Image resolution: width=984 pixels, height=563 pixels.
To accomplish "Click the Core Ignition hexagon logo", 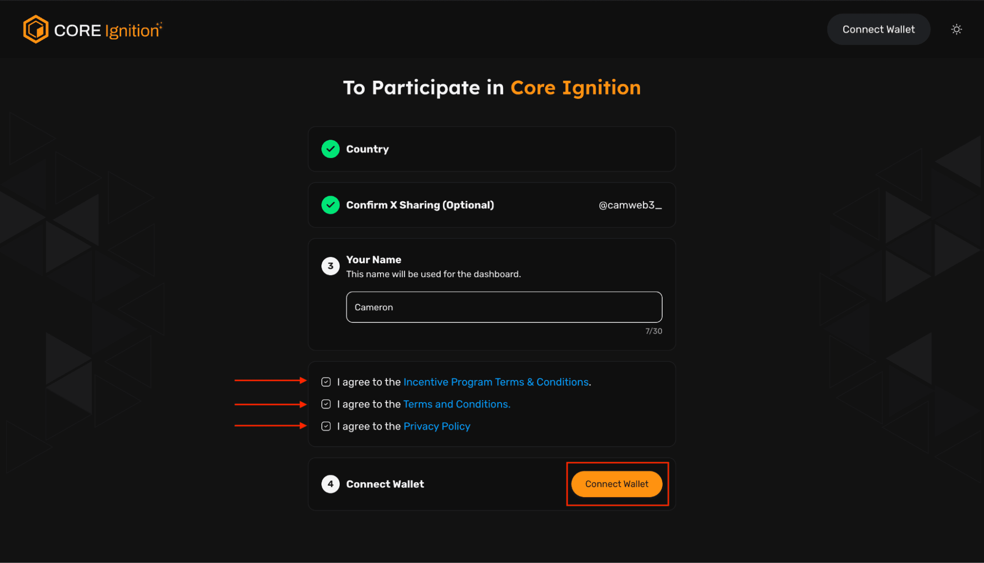I will 35,29.
